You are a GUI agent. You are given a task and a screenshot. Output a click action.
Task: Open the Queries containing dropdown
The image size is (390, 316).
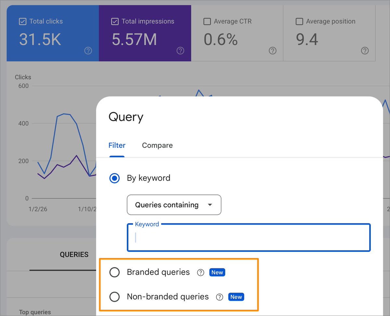click(174, 205)
